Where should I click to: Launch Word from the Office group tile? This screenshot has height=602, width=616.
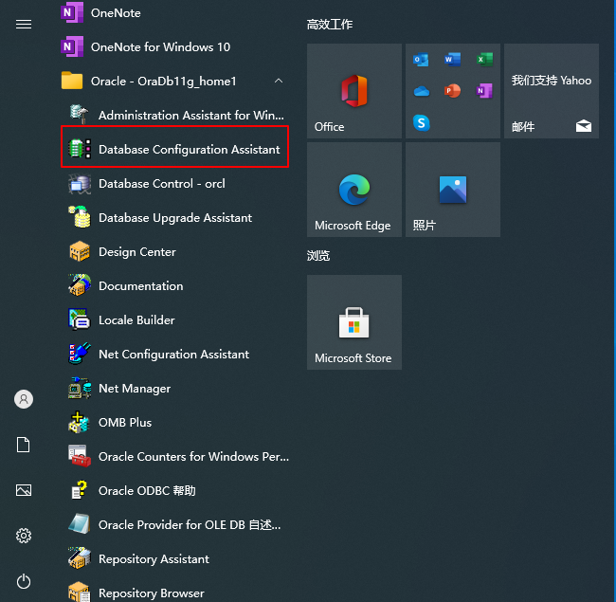453,60
